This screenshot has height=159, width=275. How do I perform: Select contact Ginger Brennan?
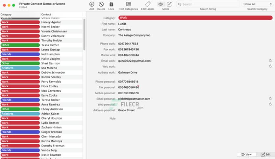point(52,132)
